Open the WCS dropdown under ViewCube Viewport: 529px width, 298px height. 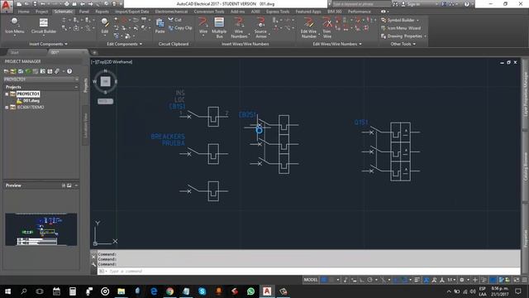(x=105, y=101)
